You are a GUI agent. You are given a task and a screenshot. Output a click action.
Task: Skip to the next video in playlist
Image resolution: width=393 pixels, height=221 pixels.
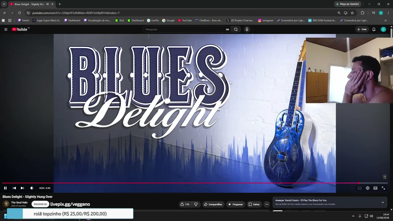22,188
